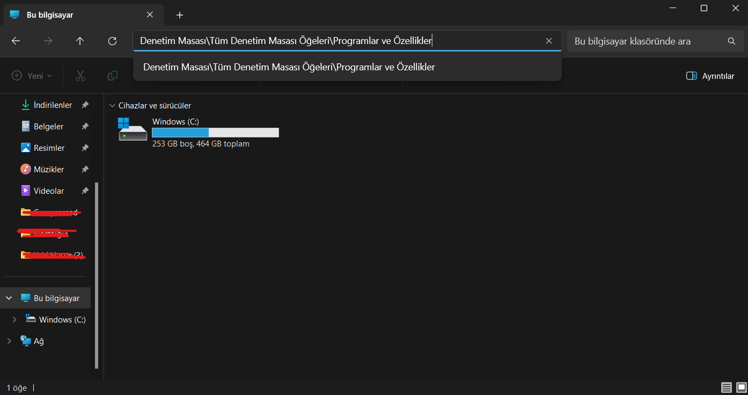The height and width of the screenshot is (395, 748).
Task: Expand the Ağ network node
Action: point(9,341)
